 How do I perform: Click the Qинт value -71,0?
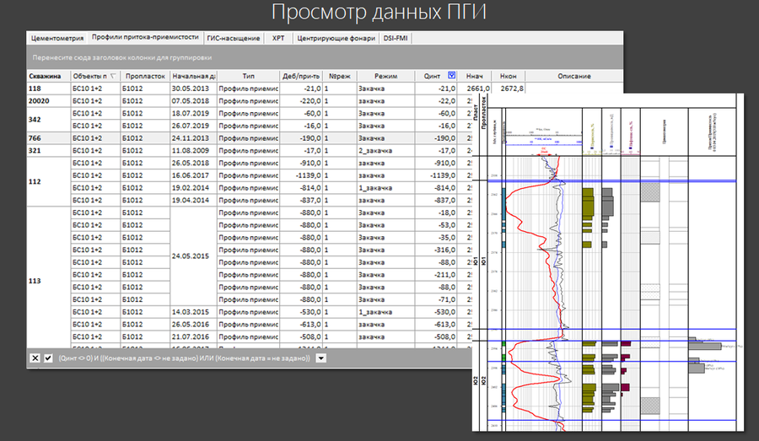coord(436,299)
